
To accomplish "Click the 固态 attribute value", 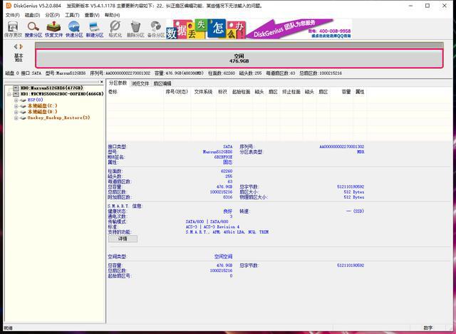I will pos(228,162).
